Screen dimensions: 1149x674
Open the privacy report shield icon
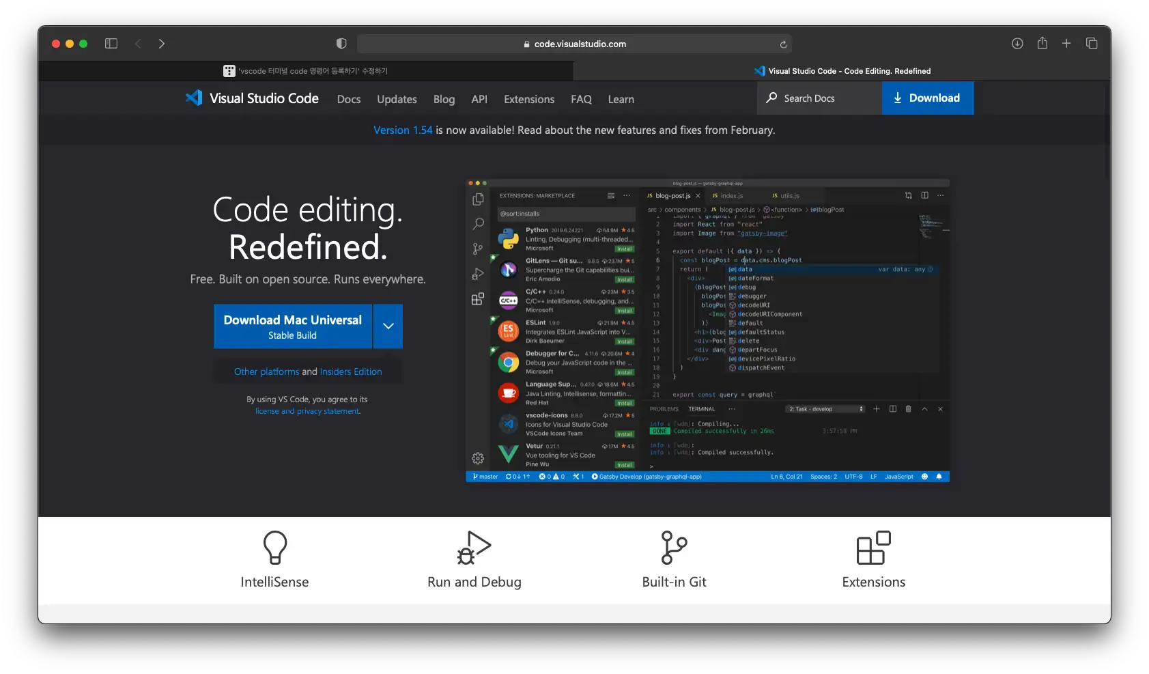click(x=341, y=44)
